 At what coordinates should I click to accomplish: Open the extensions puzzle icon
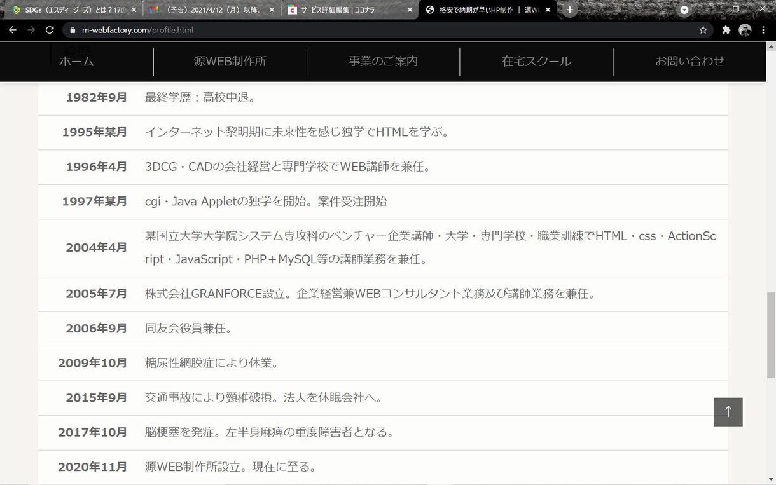(726, 30)
